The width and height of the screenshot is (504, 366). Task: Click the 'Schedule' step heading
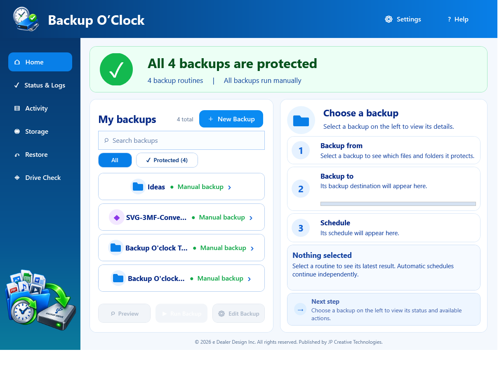[x=335, y=223]
